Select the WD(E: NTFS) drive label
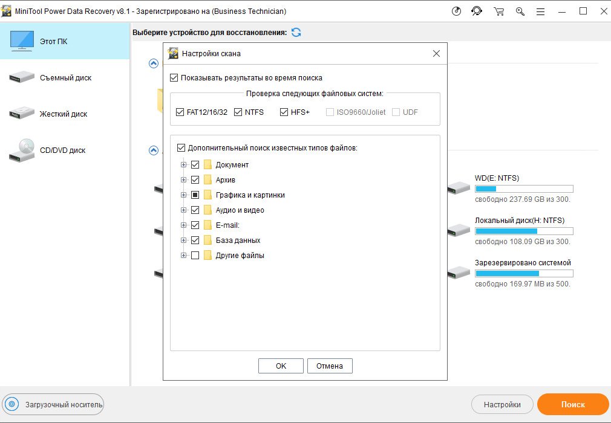The width and height of the screenshot is (611, 423). 497,178
